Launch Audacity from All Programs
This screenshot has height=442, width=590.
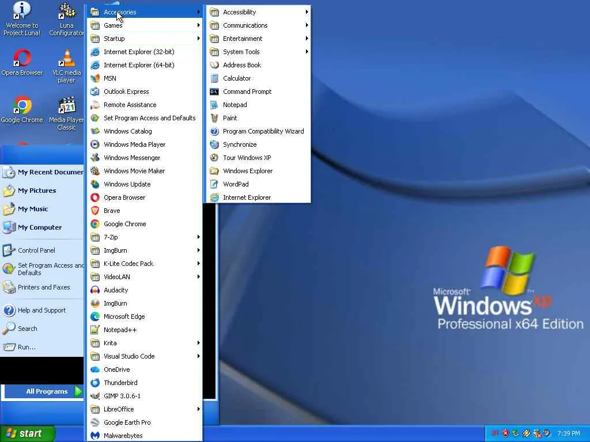pos(145,290)
